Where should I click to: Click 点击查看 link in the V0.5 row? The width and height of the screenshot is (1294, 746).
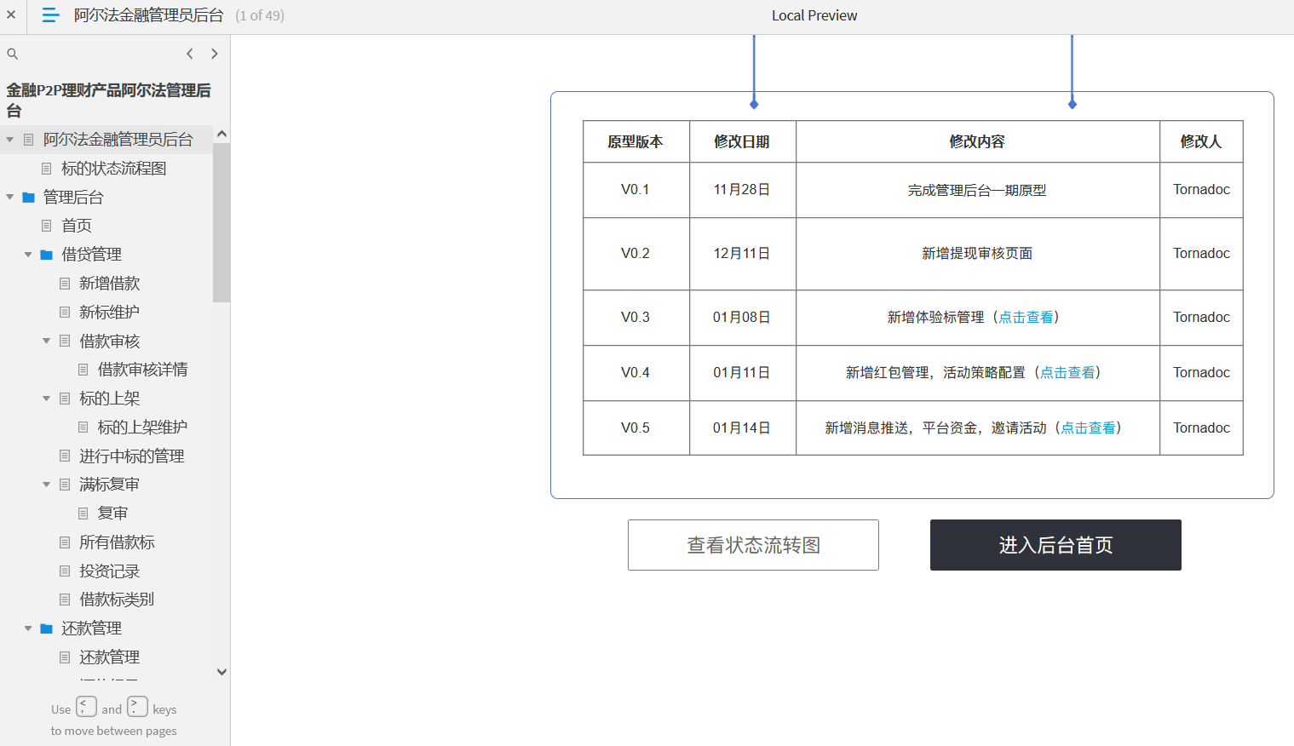(1088, 428)
